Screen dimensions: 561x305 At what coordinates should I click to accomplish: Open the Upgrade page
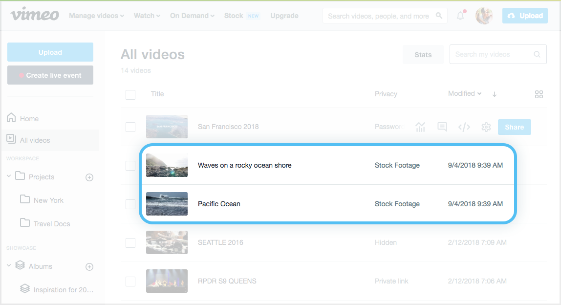284,16
